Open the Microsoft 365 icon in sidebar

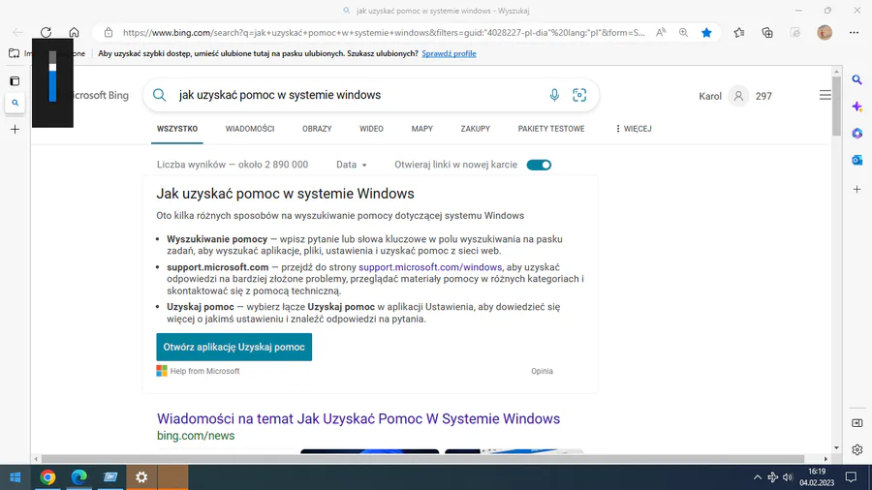coord(857,134)
